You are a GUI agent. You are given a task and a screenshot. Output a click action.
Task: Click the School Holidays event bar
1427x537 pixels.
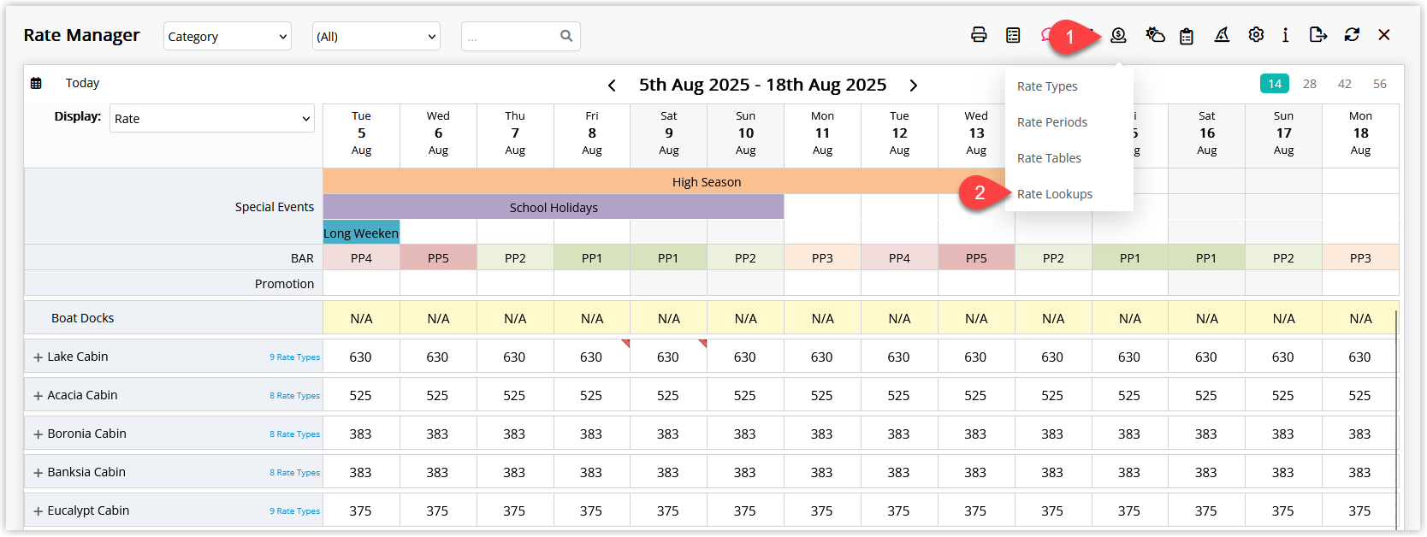(554, 207)
